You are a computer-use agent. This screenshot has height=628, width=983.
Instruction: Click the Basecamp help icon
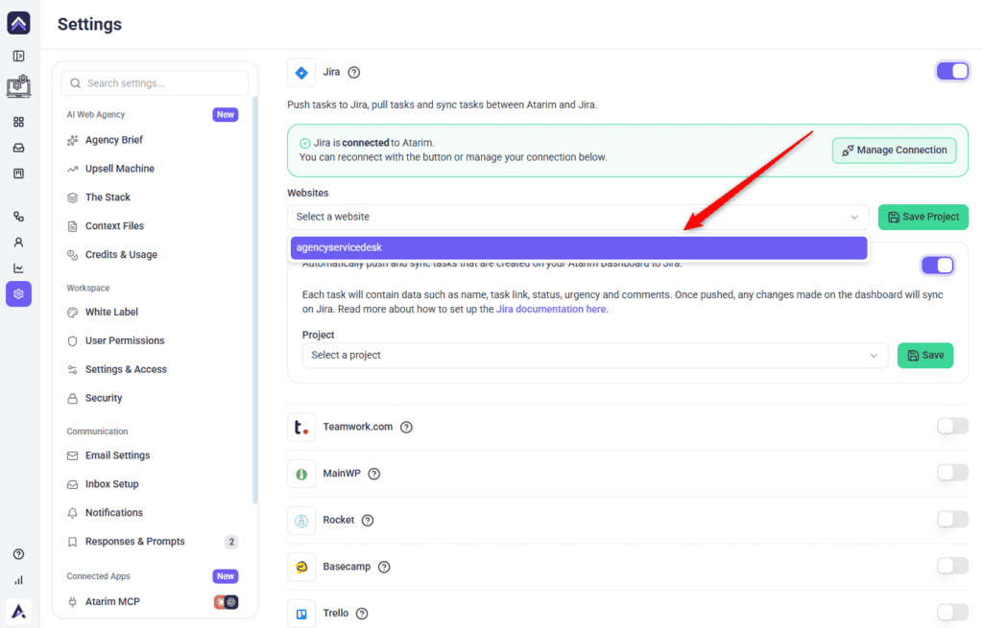click(x=384, y=568)
